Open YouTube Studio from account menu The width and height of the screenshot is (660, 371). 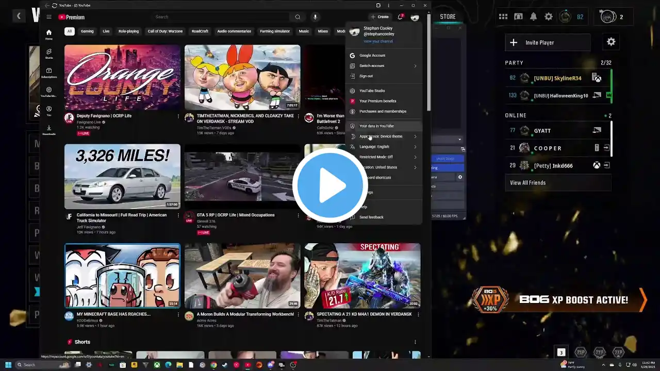point(384,91)
